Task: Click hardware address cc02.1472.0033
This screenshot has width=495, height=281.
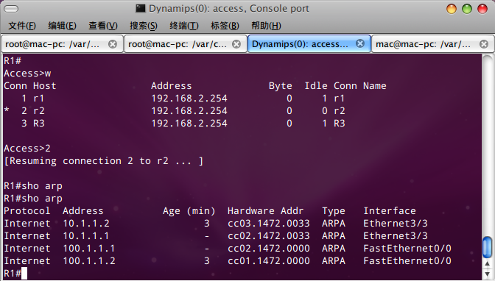Action: tap(269, 236)
